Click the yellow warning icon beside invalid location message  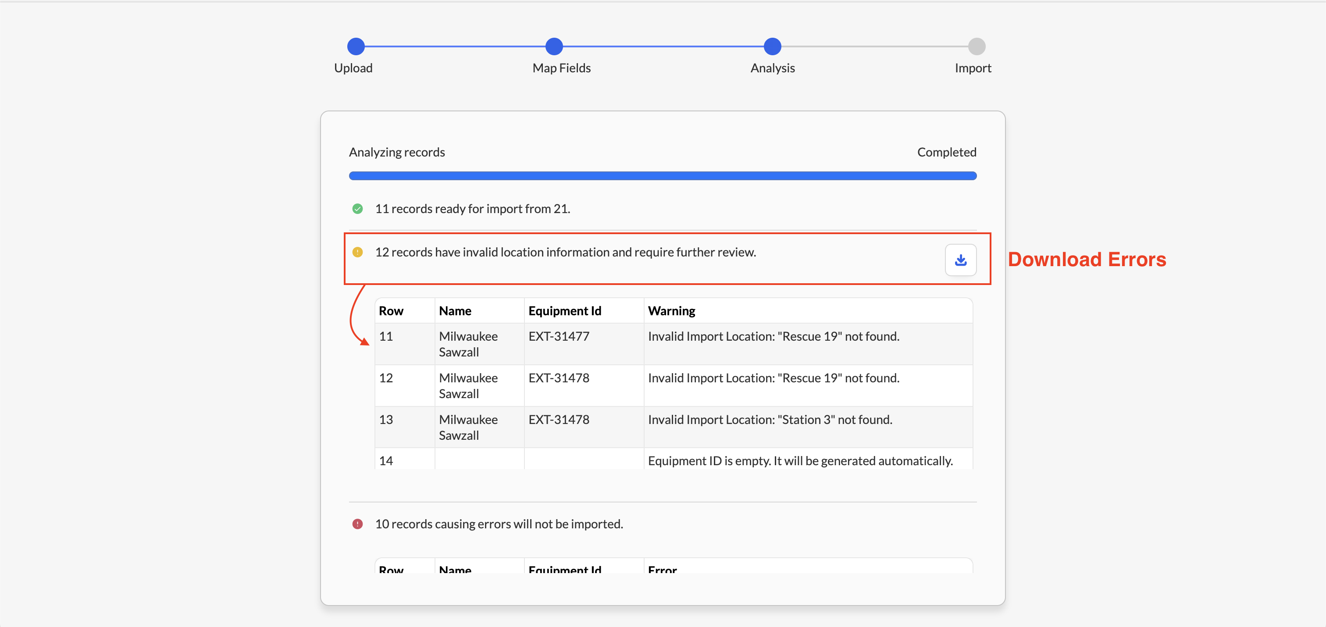click(357, 252)
